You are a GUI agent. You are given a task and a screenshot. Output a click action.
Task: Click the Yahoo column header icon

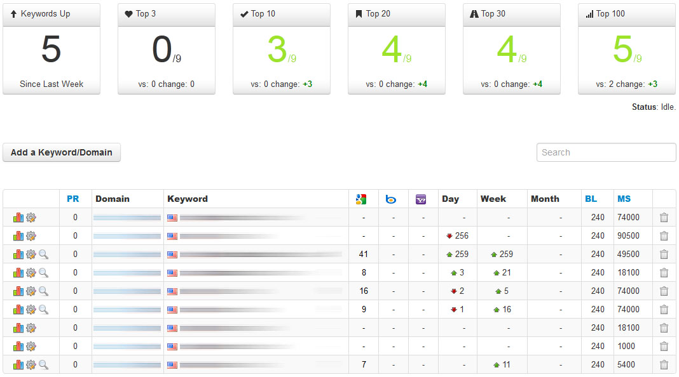(x=421, y=199)
